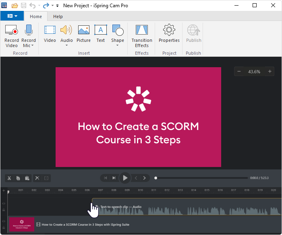Jump to the beginning of the timeline

(106, 178)
